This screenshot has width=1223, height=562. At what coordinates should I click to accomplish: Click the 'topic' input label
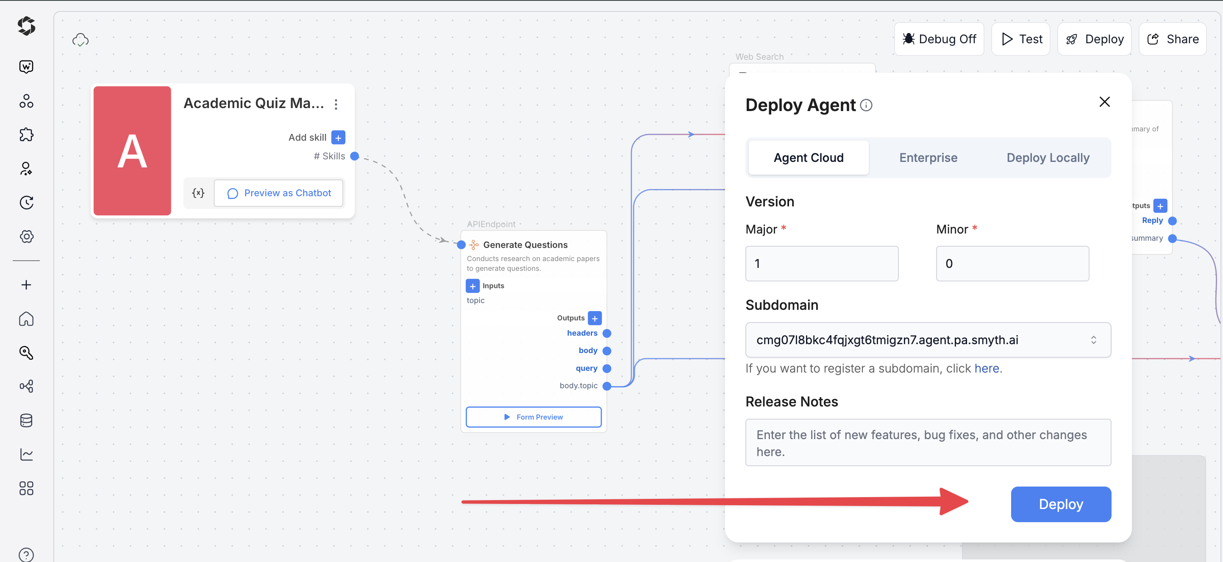pos(475,301)
